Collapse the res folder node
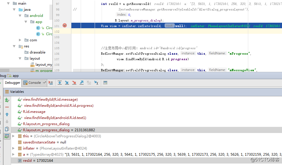Image resolution: width=282 pixels, height=165 pixels. click(14, 46)
